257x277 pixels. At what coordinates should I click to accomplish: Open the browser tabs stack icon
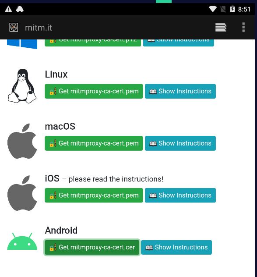221,27
